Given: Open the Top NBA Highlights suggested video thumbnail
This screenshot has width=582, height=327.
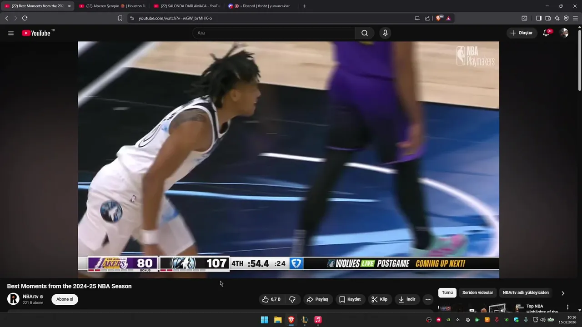Looking at the screenshot, I should point(481,308).
